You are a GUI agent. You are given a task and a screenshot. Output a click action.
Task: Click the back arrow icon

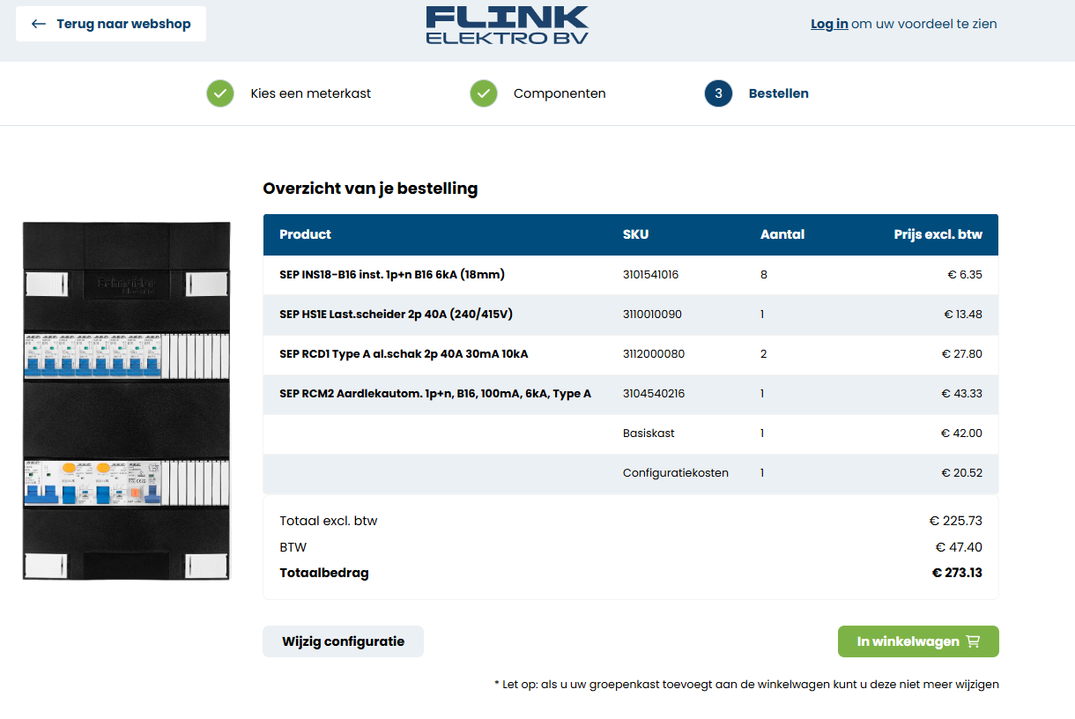(x=38, y=24)
